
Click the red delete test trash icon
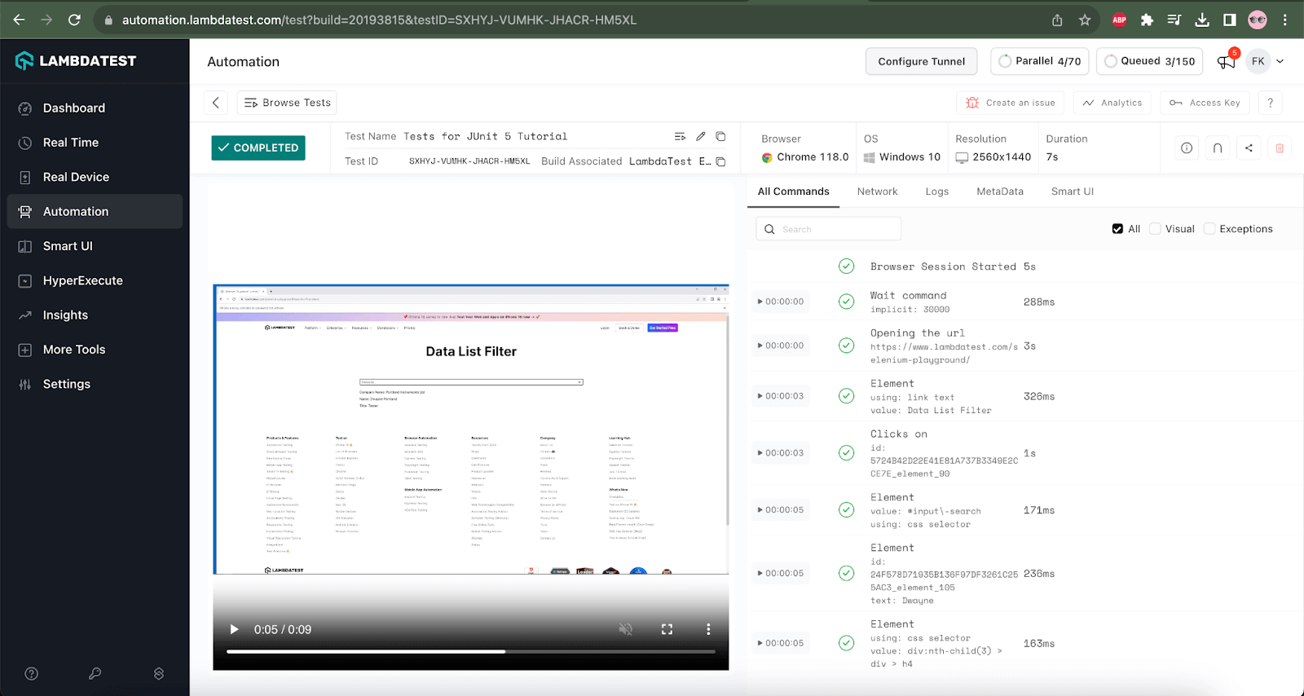point(1280,148)
